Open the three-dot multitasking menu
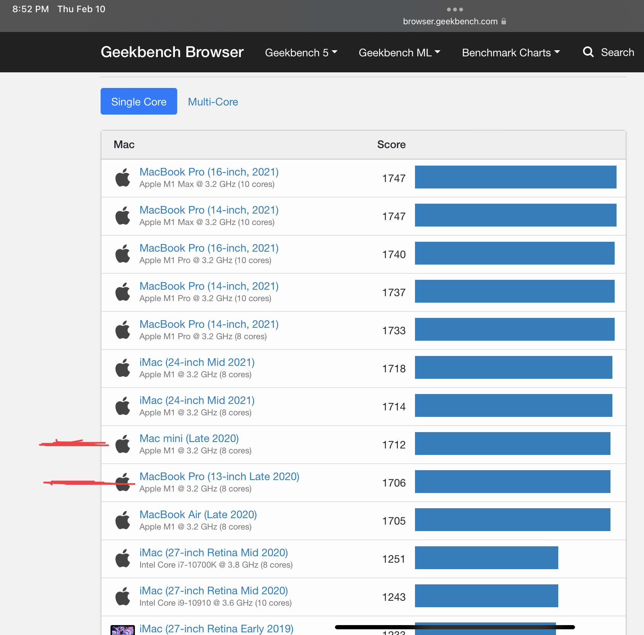 click(x=455, y=10)
